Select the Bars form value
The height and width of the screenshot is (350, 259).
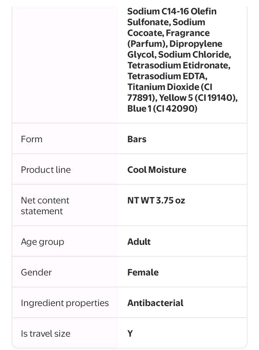pyautogui.click(x=137, y=139)
